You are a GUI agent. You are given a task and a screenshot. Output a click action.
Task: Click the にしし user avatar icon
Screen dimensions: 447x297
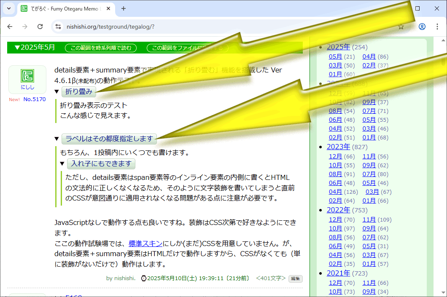point(27,79)
